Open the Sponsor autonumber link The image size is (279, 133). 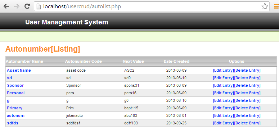(15, 85)
